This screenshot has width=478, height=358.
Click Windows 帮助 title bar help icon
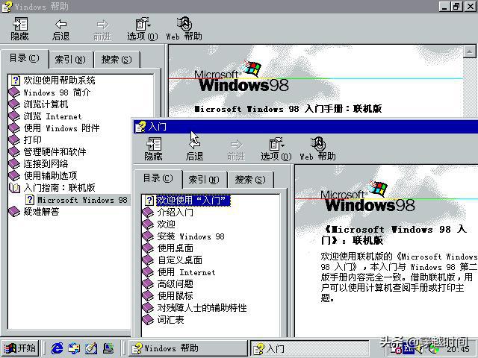(7, 7)
